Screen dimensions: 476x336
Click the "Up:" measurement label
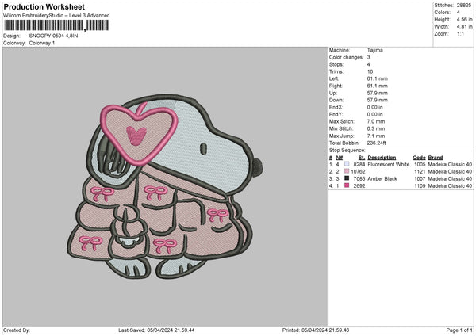(332, 93)
